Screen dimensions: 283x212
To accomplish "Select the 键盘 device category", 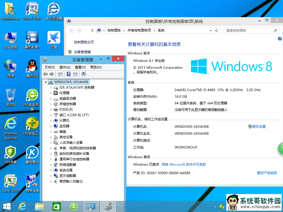I will 63,132.
